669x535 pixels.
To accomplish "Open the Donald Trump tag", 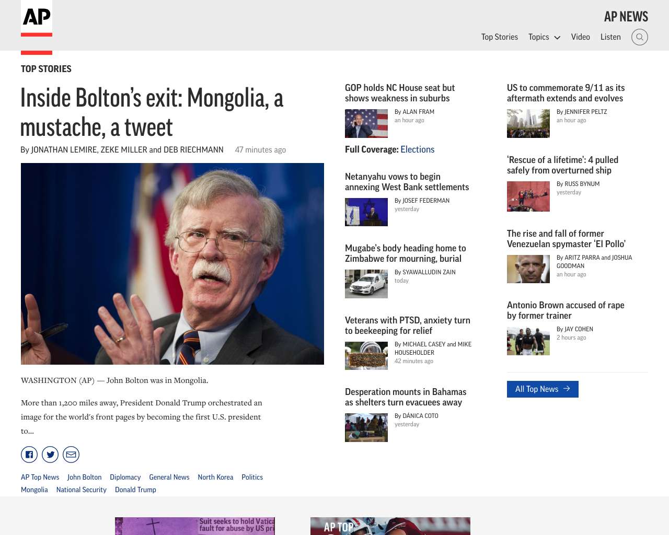I will [x=135, y=490].
